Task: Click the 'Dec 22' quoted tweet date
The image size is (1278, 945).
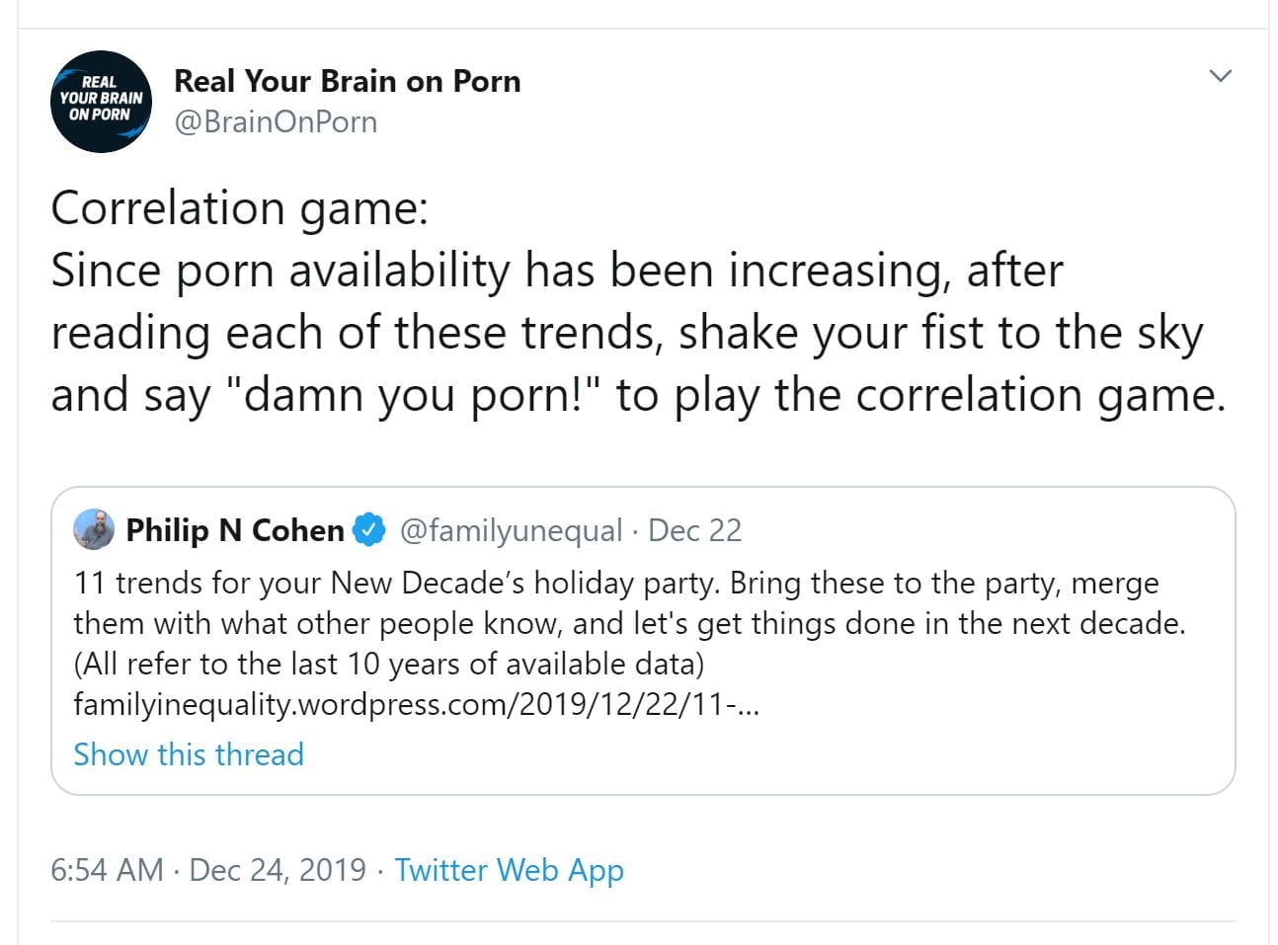Action: [694, 530]
